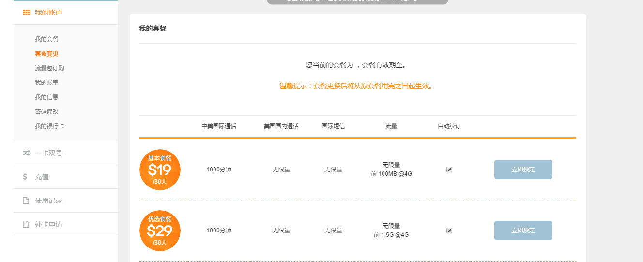Click the orange $29 优选套餐 badge
Image resolution: width=643 pixels, height=262 pixels.
(x=160, y=231)
